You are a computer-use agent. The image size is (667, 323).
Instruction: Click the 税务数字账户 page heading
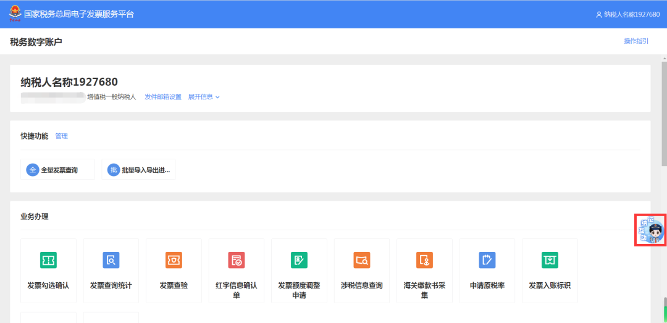[36, 42]
